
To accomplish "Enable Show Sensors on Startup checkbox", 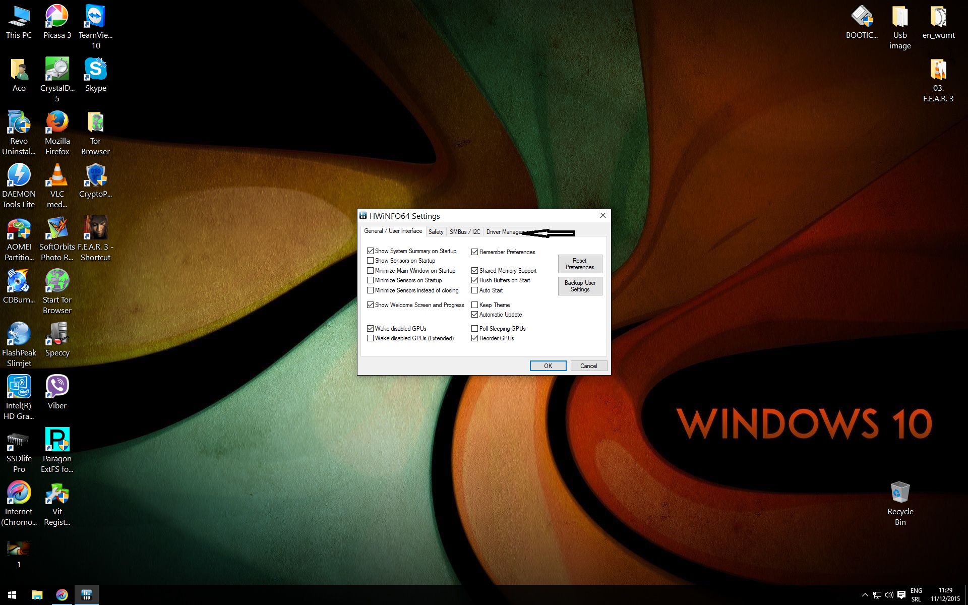I will click(371, 261).
